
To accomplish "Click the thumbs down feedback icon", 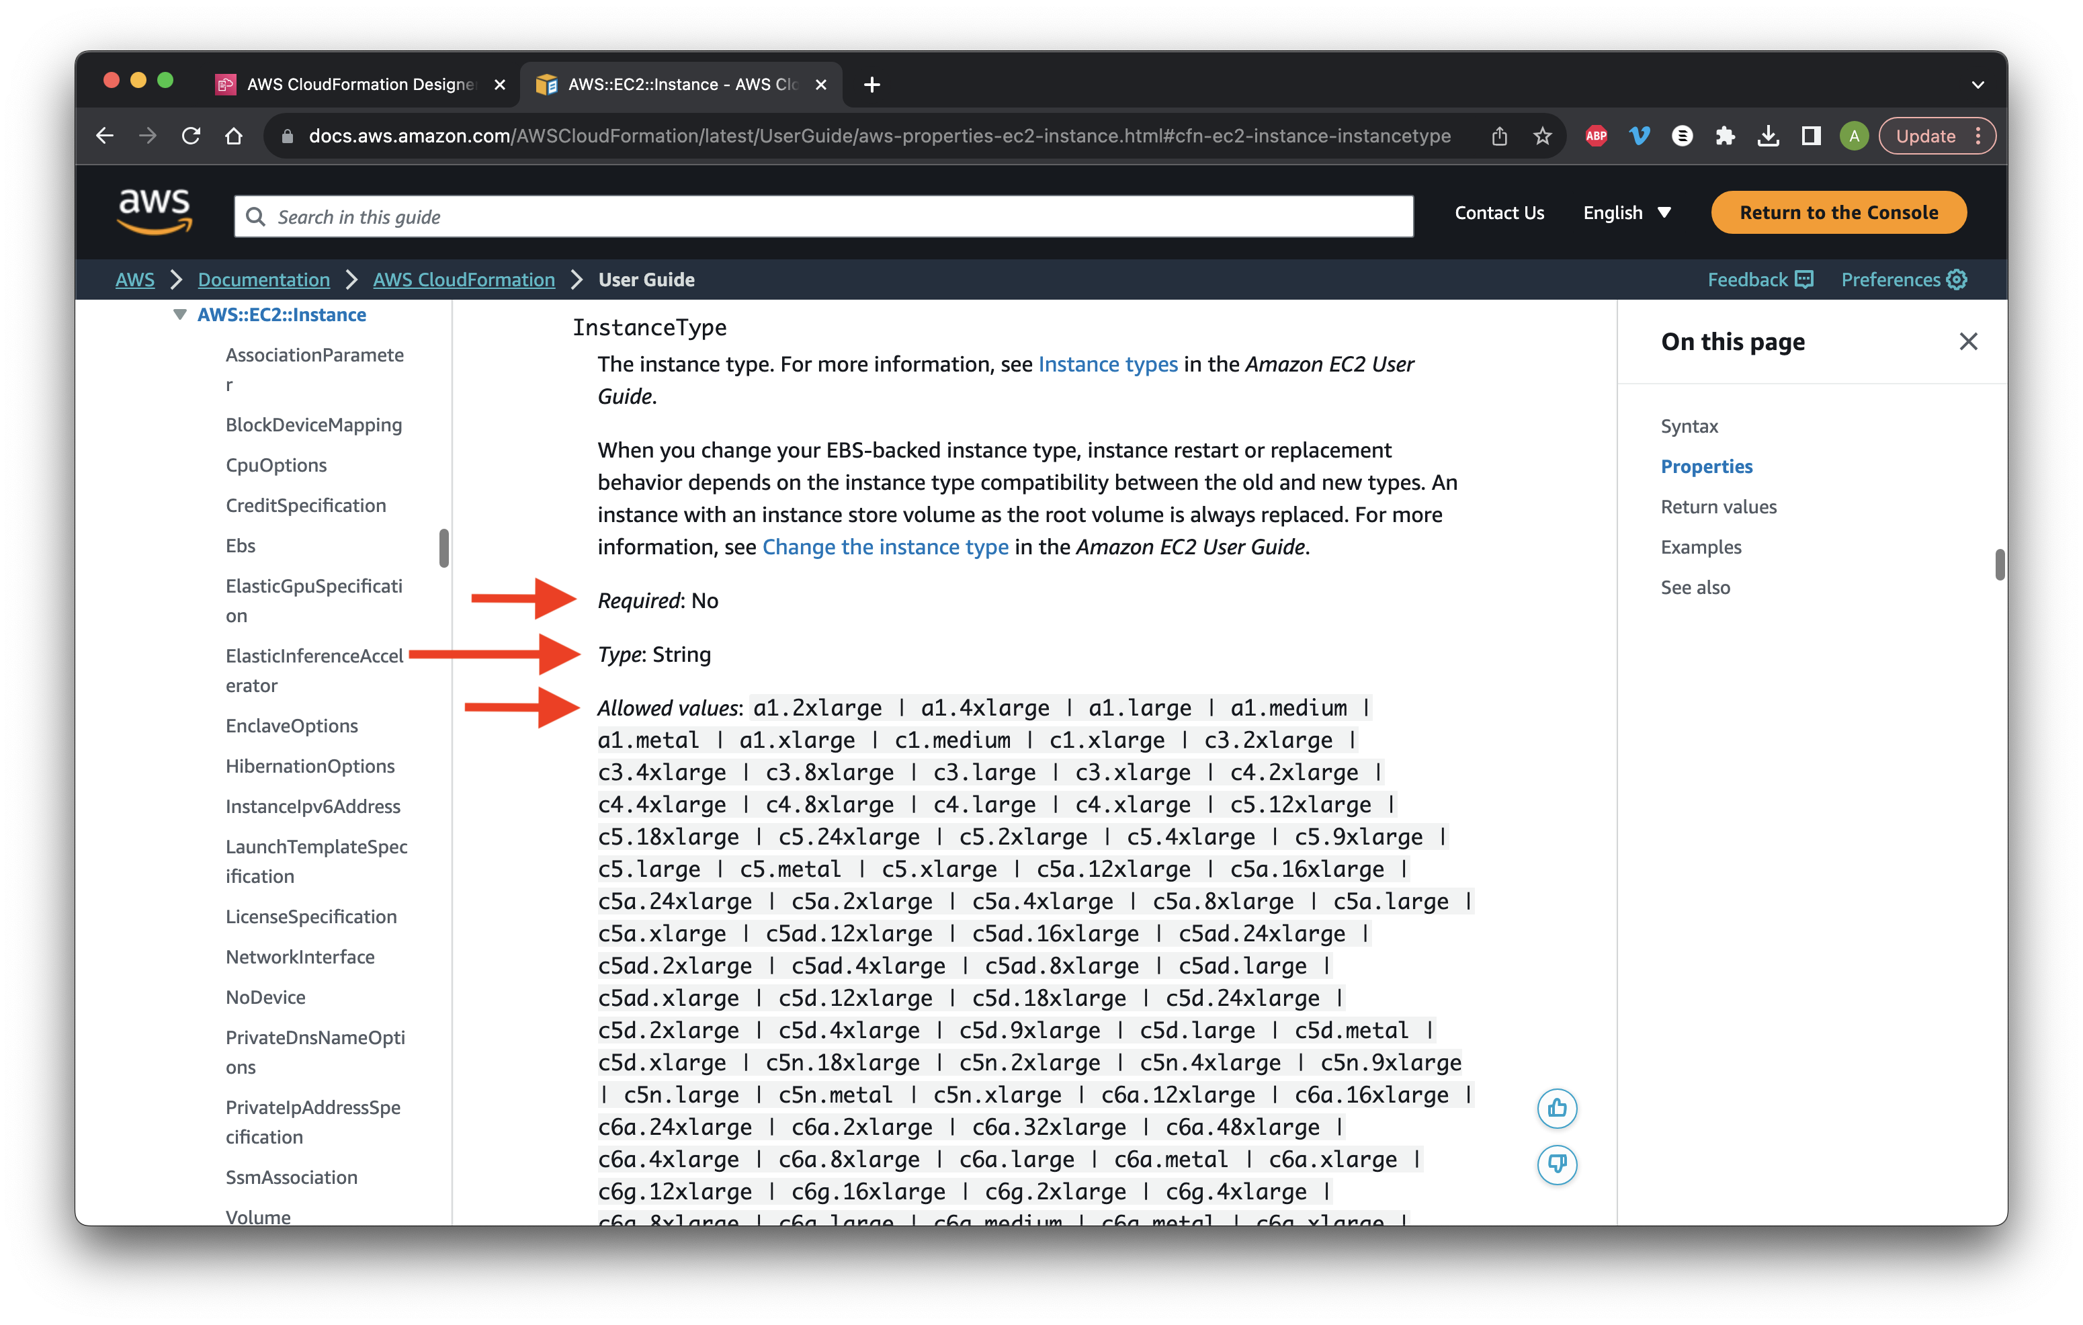I will click(1557, 1164).
